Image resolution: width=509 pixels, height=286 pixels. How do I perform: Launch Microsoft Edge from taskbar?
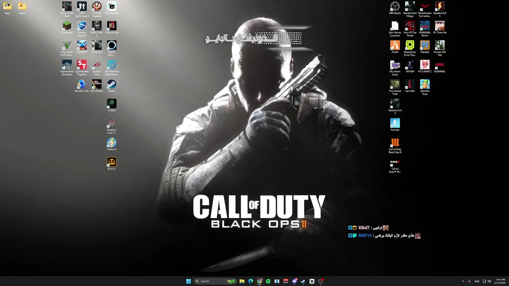point(251,281)
